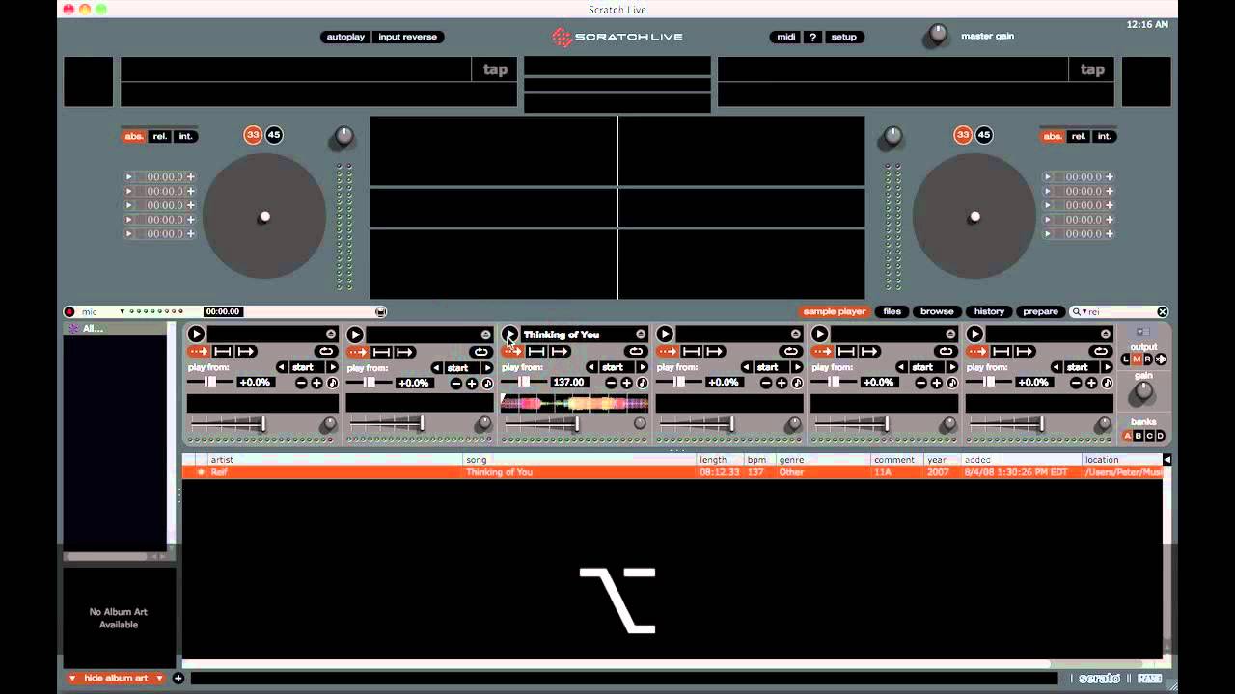Screen dimensions: 1235x694
Task: Switch left deck to int. mode
Action: pos(185,136)
